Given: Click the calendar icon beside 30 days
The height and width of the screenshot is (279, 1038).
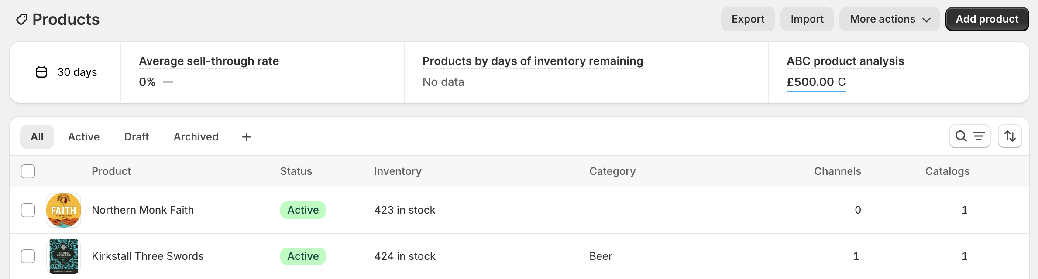Looking at the screenshot, I should pyautogui.click(x=41, y=72).
